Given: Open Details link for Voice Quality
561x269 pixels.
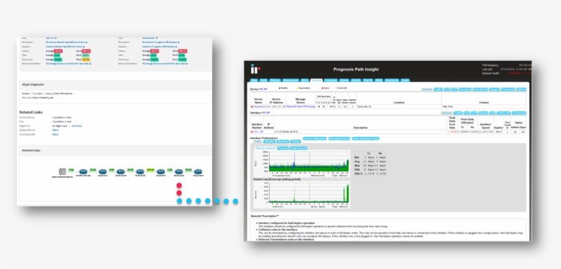Looking at the screenshot, I should (x=55, y=135).
